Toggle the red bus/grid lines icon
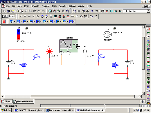This screenshot has height=113, width=151. 4,21
